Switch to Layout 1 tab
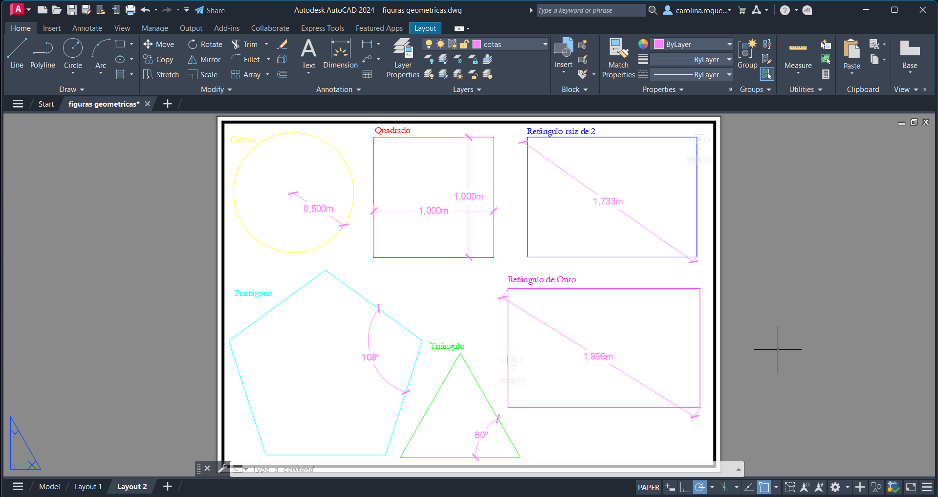938x497 pixels. [x=88, y=487]
